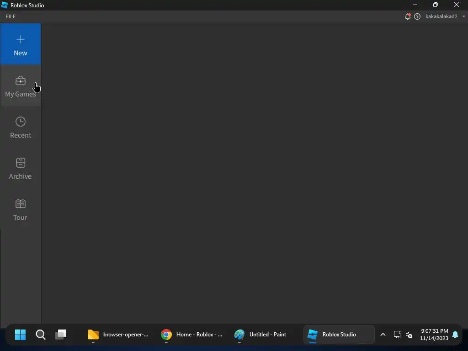Click Roblox Studio taskbar button
468x351 pixels.
coord(339,335)
